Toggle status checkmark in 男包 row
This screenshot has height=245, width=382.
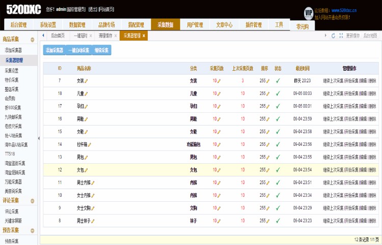pos(278,157)
